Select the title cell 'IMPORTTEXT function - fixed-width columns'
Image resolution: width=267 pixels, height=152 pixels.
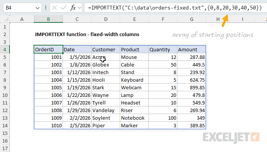(x=87, y=35)
